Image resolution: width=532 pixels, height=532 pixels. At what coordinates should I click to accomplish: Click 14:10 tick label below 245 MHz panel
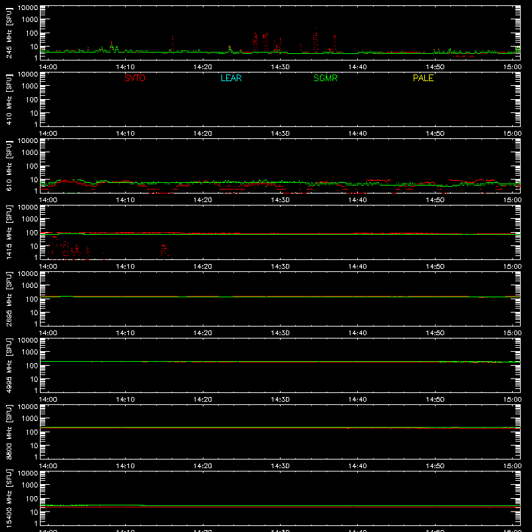click(x=125, y=67)
